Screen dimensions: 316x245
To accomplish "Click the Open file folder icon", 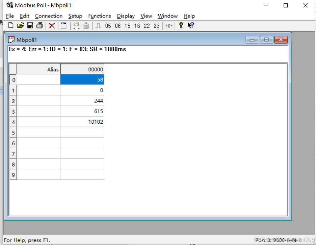I will pyautogui.click(x=20, y=26).
